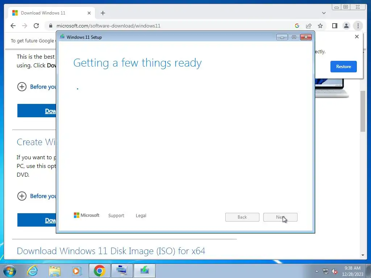This screenshot has height=278, width=371.
Task: Click the muted volume tray icon
Action: 334,271
